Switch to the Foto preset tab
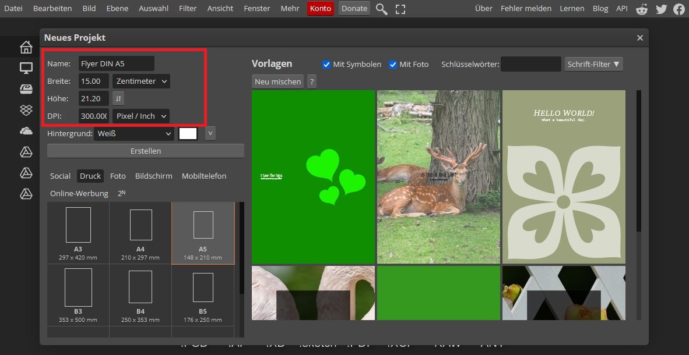Viewport: 689px width, 355px height. pos(118,176)
